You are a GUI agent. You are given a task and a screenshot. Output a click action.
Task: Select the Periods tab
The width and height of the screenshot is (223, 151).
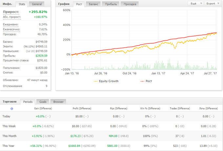28,102
